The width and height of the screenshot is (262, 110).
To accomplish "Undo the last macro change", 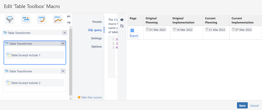I will click(69, 16).
